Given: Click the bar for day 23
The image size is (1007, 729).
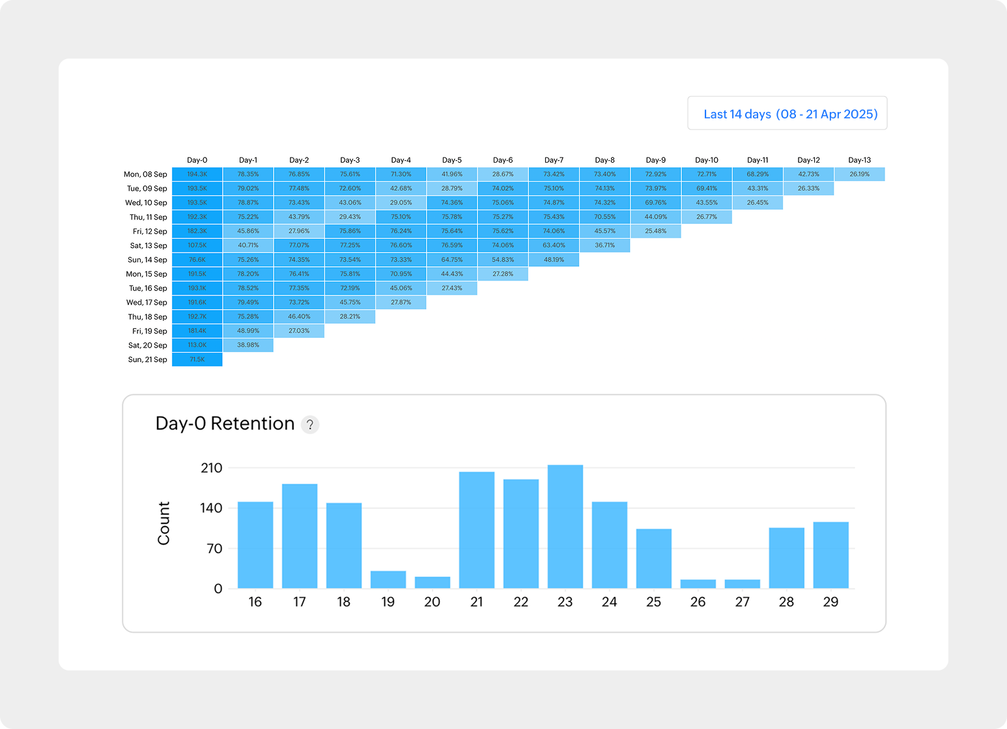Looking at the screenshot, I should point(565,527).
